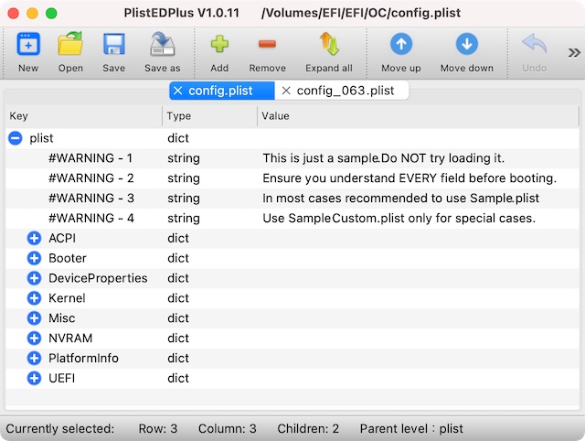Viewport: 585px width, 441px height.
Task: Click the Expand all icon
Action: click(x=329, y=44)
